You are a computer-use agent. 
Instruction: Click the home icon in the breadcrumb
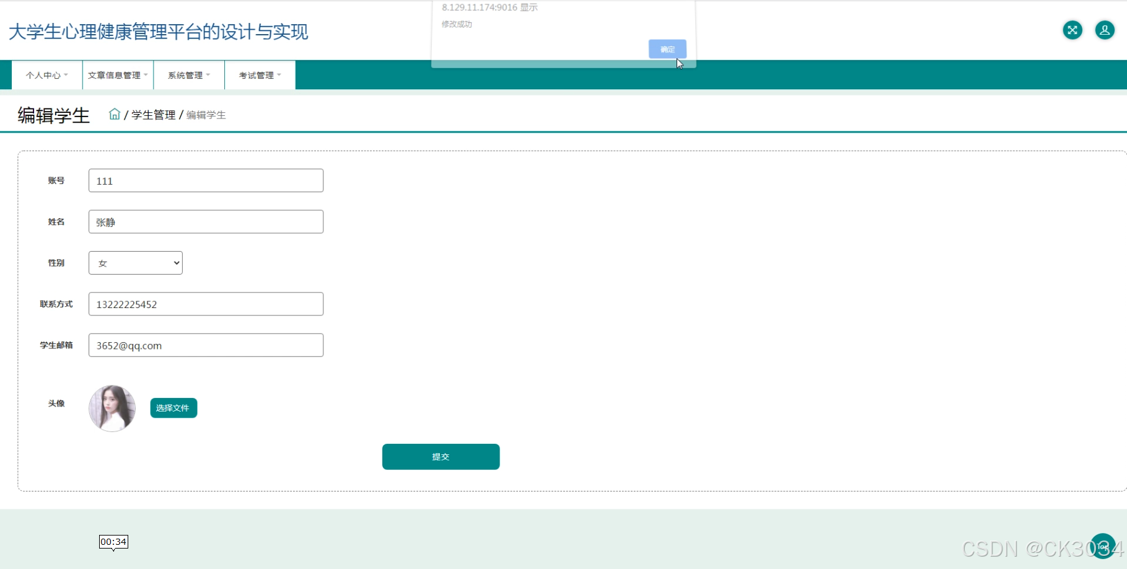pos(115,114)
